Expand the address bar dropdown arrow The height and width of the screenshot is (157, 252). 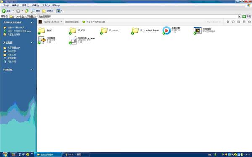(x=240, y=16)
